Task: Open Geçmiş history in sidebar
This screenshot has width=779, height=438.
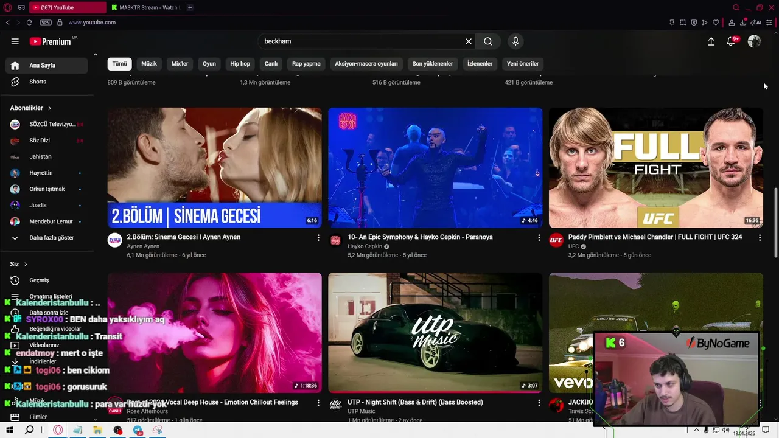Action: pos(47,280)
